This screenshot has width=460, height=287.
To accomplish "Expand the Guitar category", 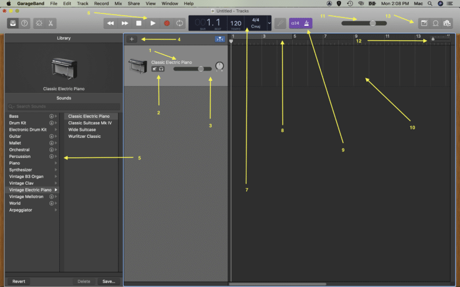I will pyautogui.click(x=56, y=137).
